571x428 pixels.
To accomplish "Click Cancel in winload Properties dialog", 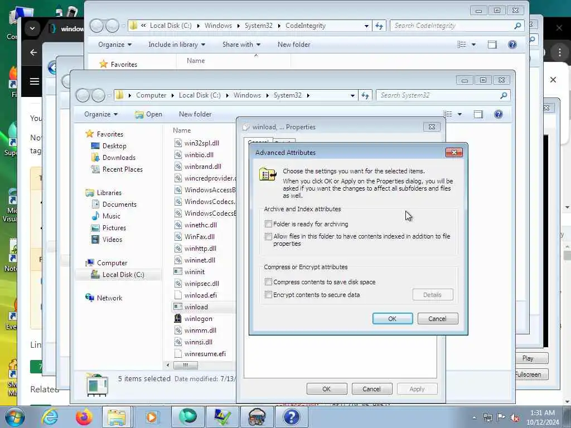I will pos(372,389).
